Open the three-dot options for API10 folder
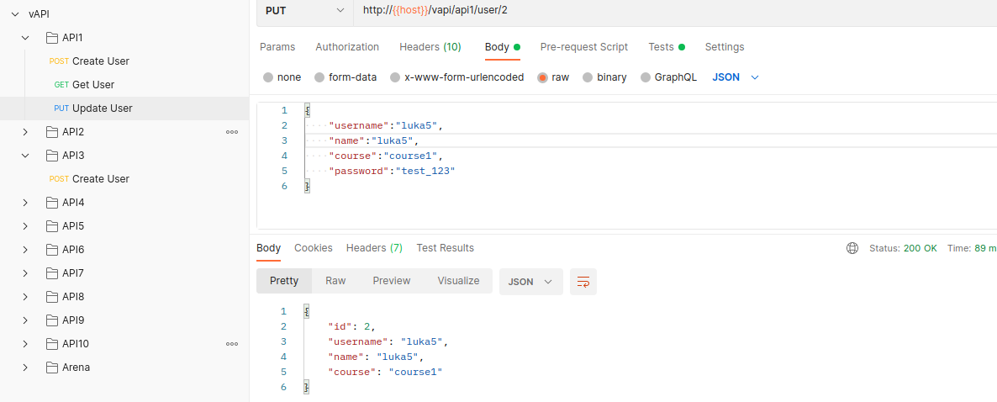This screenshot has width=997, height=402. point(232,344)
